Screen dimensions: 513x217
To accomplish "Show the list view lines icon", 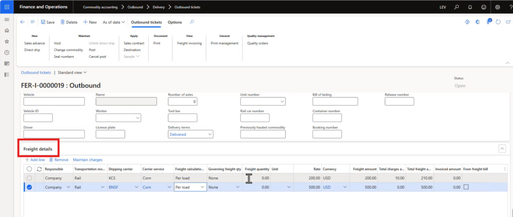I will 33,22.
